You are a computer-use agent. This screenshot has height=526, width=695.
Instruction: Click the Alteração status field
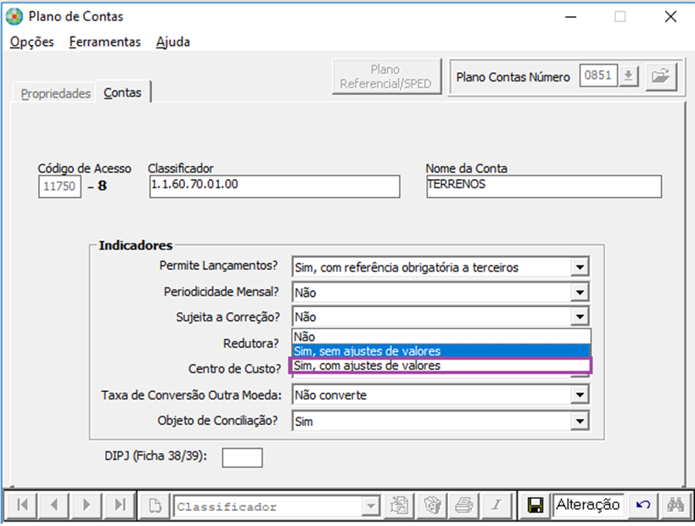[x=589, y=505]
